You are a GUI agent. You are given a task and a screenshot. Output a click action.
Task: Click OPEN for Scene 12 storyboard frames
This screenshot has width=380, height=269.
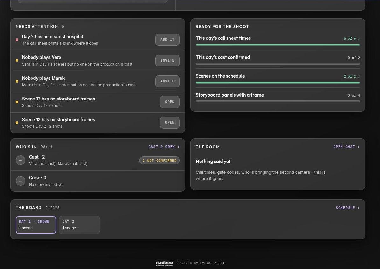coord(170,102)
